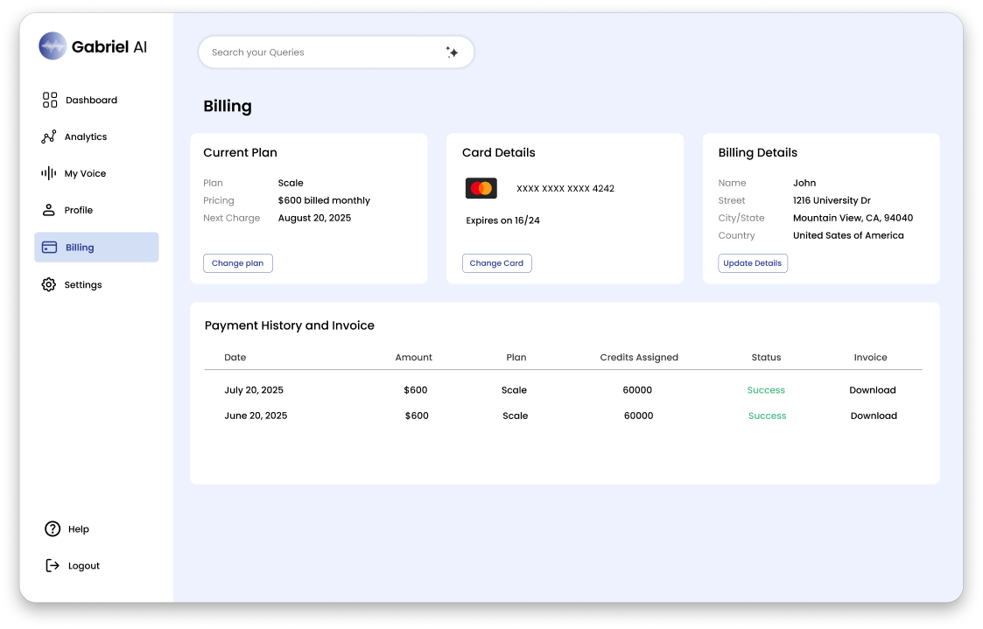This screenshot has width=983, height=629.
Task: Click the Scale value in Current Plan
Action: click(291, 183)
